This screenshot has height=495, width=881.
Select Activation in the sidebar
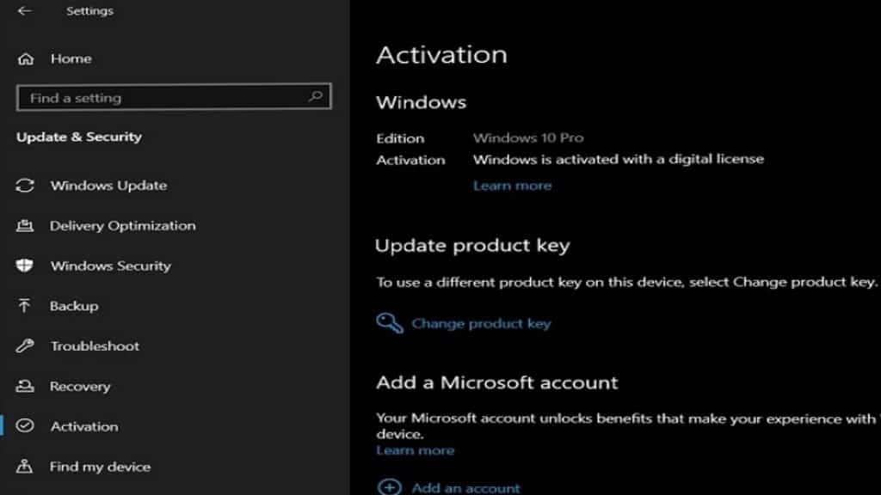tap(84, 426)
